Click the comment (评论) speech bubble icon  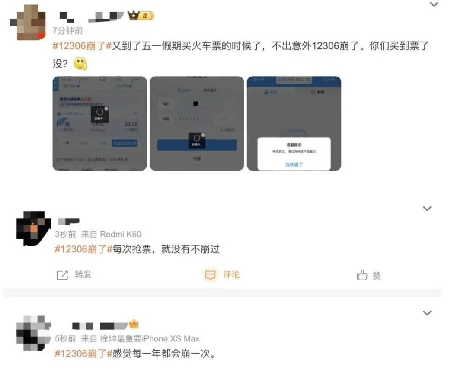210,275
